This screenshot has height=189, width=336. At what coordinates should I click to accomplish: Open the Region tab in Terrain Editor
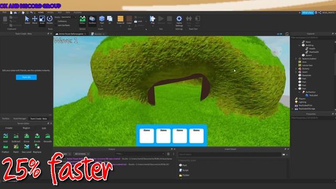coord(26,128)
